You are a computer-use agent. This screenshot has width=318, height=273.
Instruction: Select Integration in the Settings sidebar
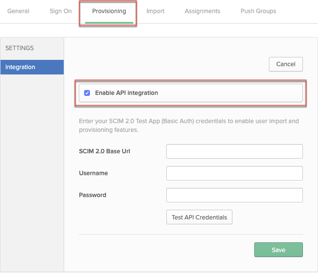32,67
